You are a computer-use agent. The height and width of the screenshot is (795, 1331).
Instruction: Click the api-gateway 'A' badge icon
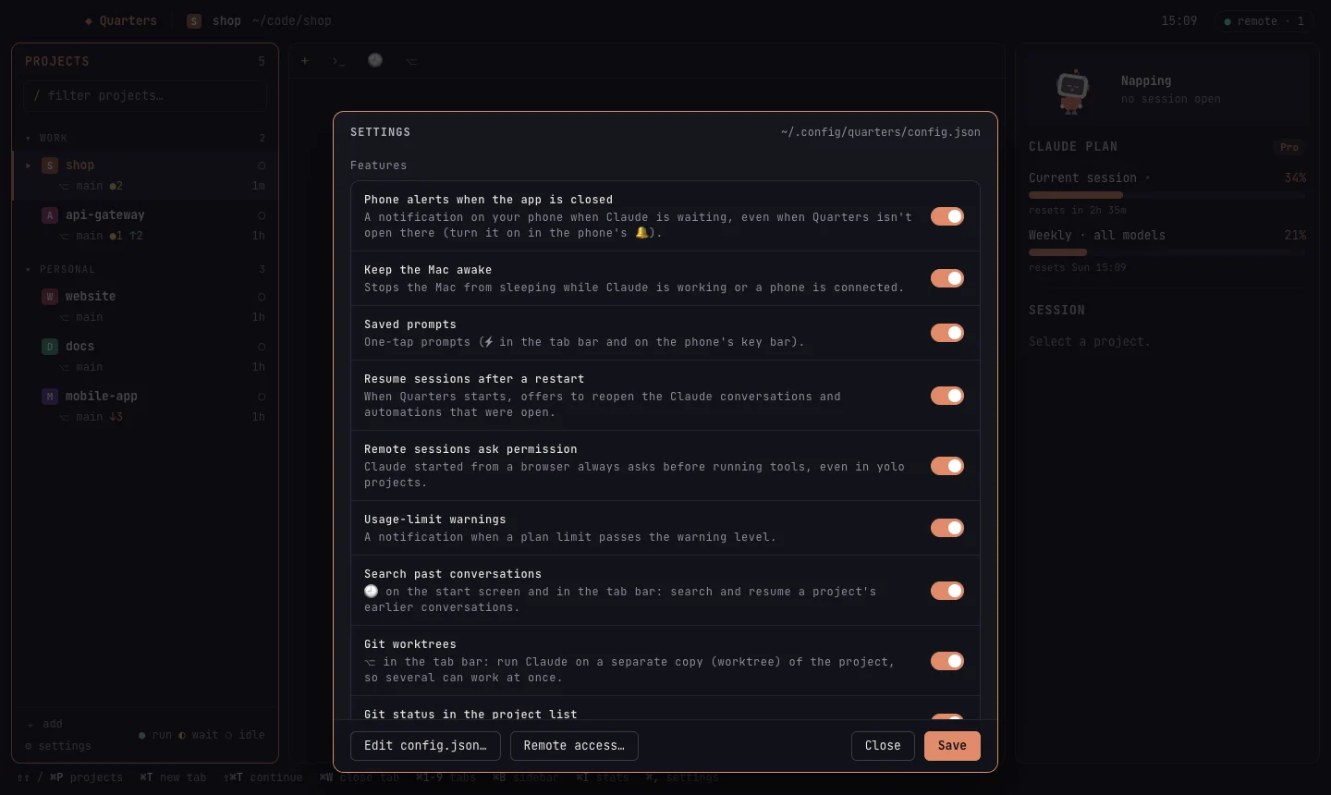tap(50, 215)
